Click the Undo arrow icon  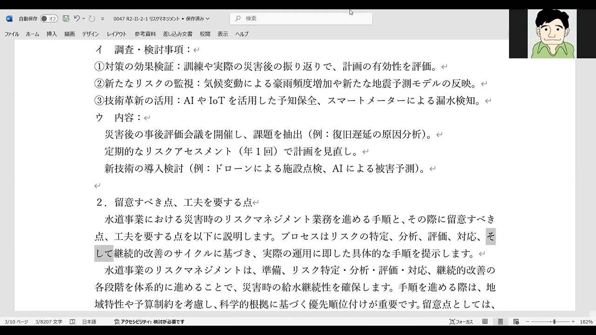coord(76,19)
